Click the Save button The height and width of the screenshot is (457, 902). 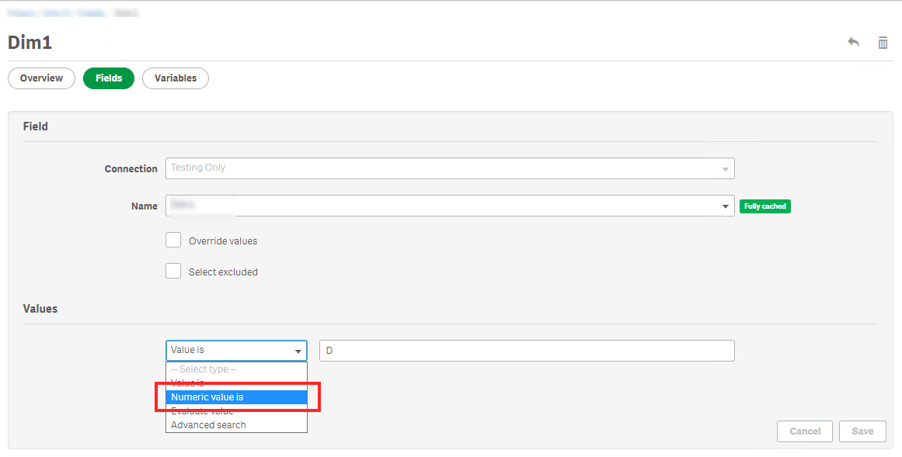pyautogui.click(x=862, y=431)
